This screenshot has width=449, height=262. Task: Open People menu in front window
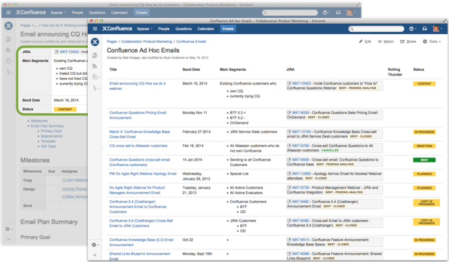pyautogui.click(x=164, y=28)
